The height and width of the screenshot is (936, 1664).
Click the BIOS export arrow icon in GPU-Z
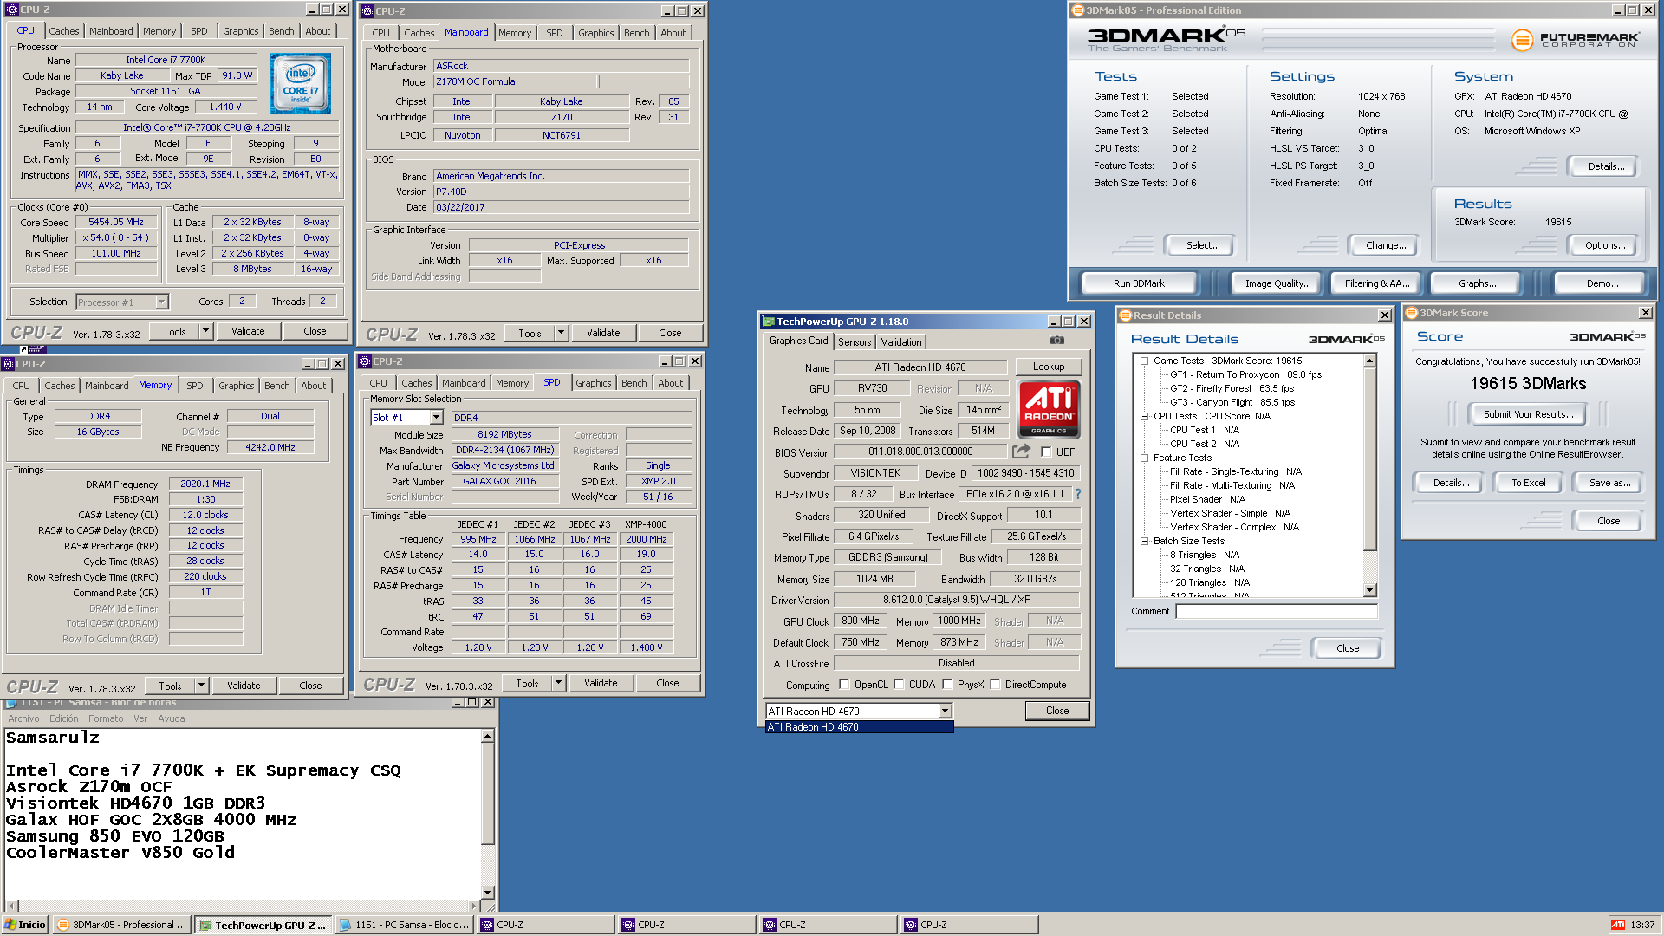1021,452
